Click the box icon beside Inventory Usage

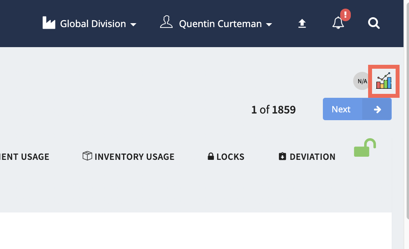pyautogui.click(x=87, y=156)
